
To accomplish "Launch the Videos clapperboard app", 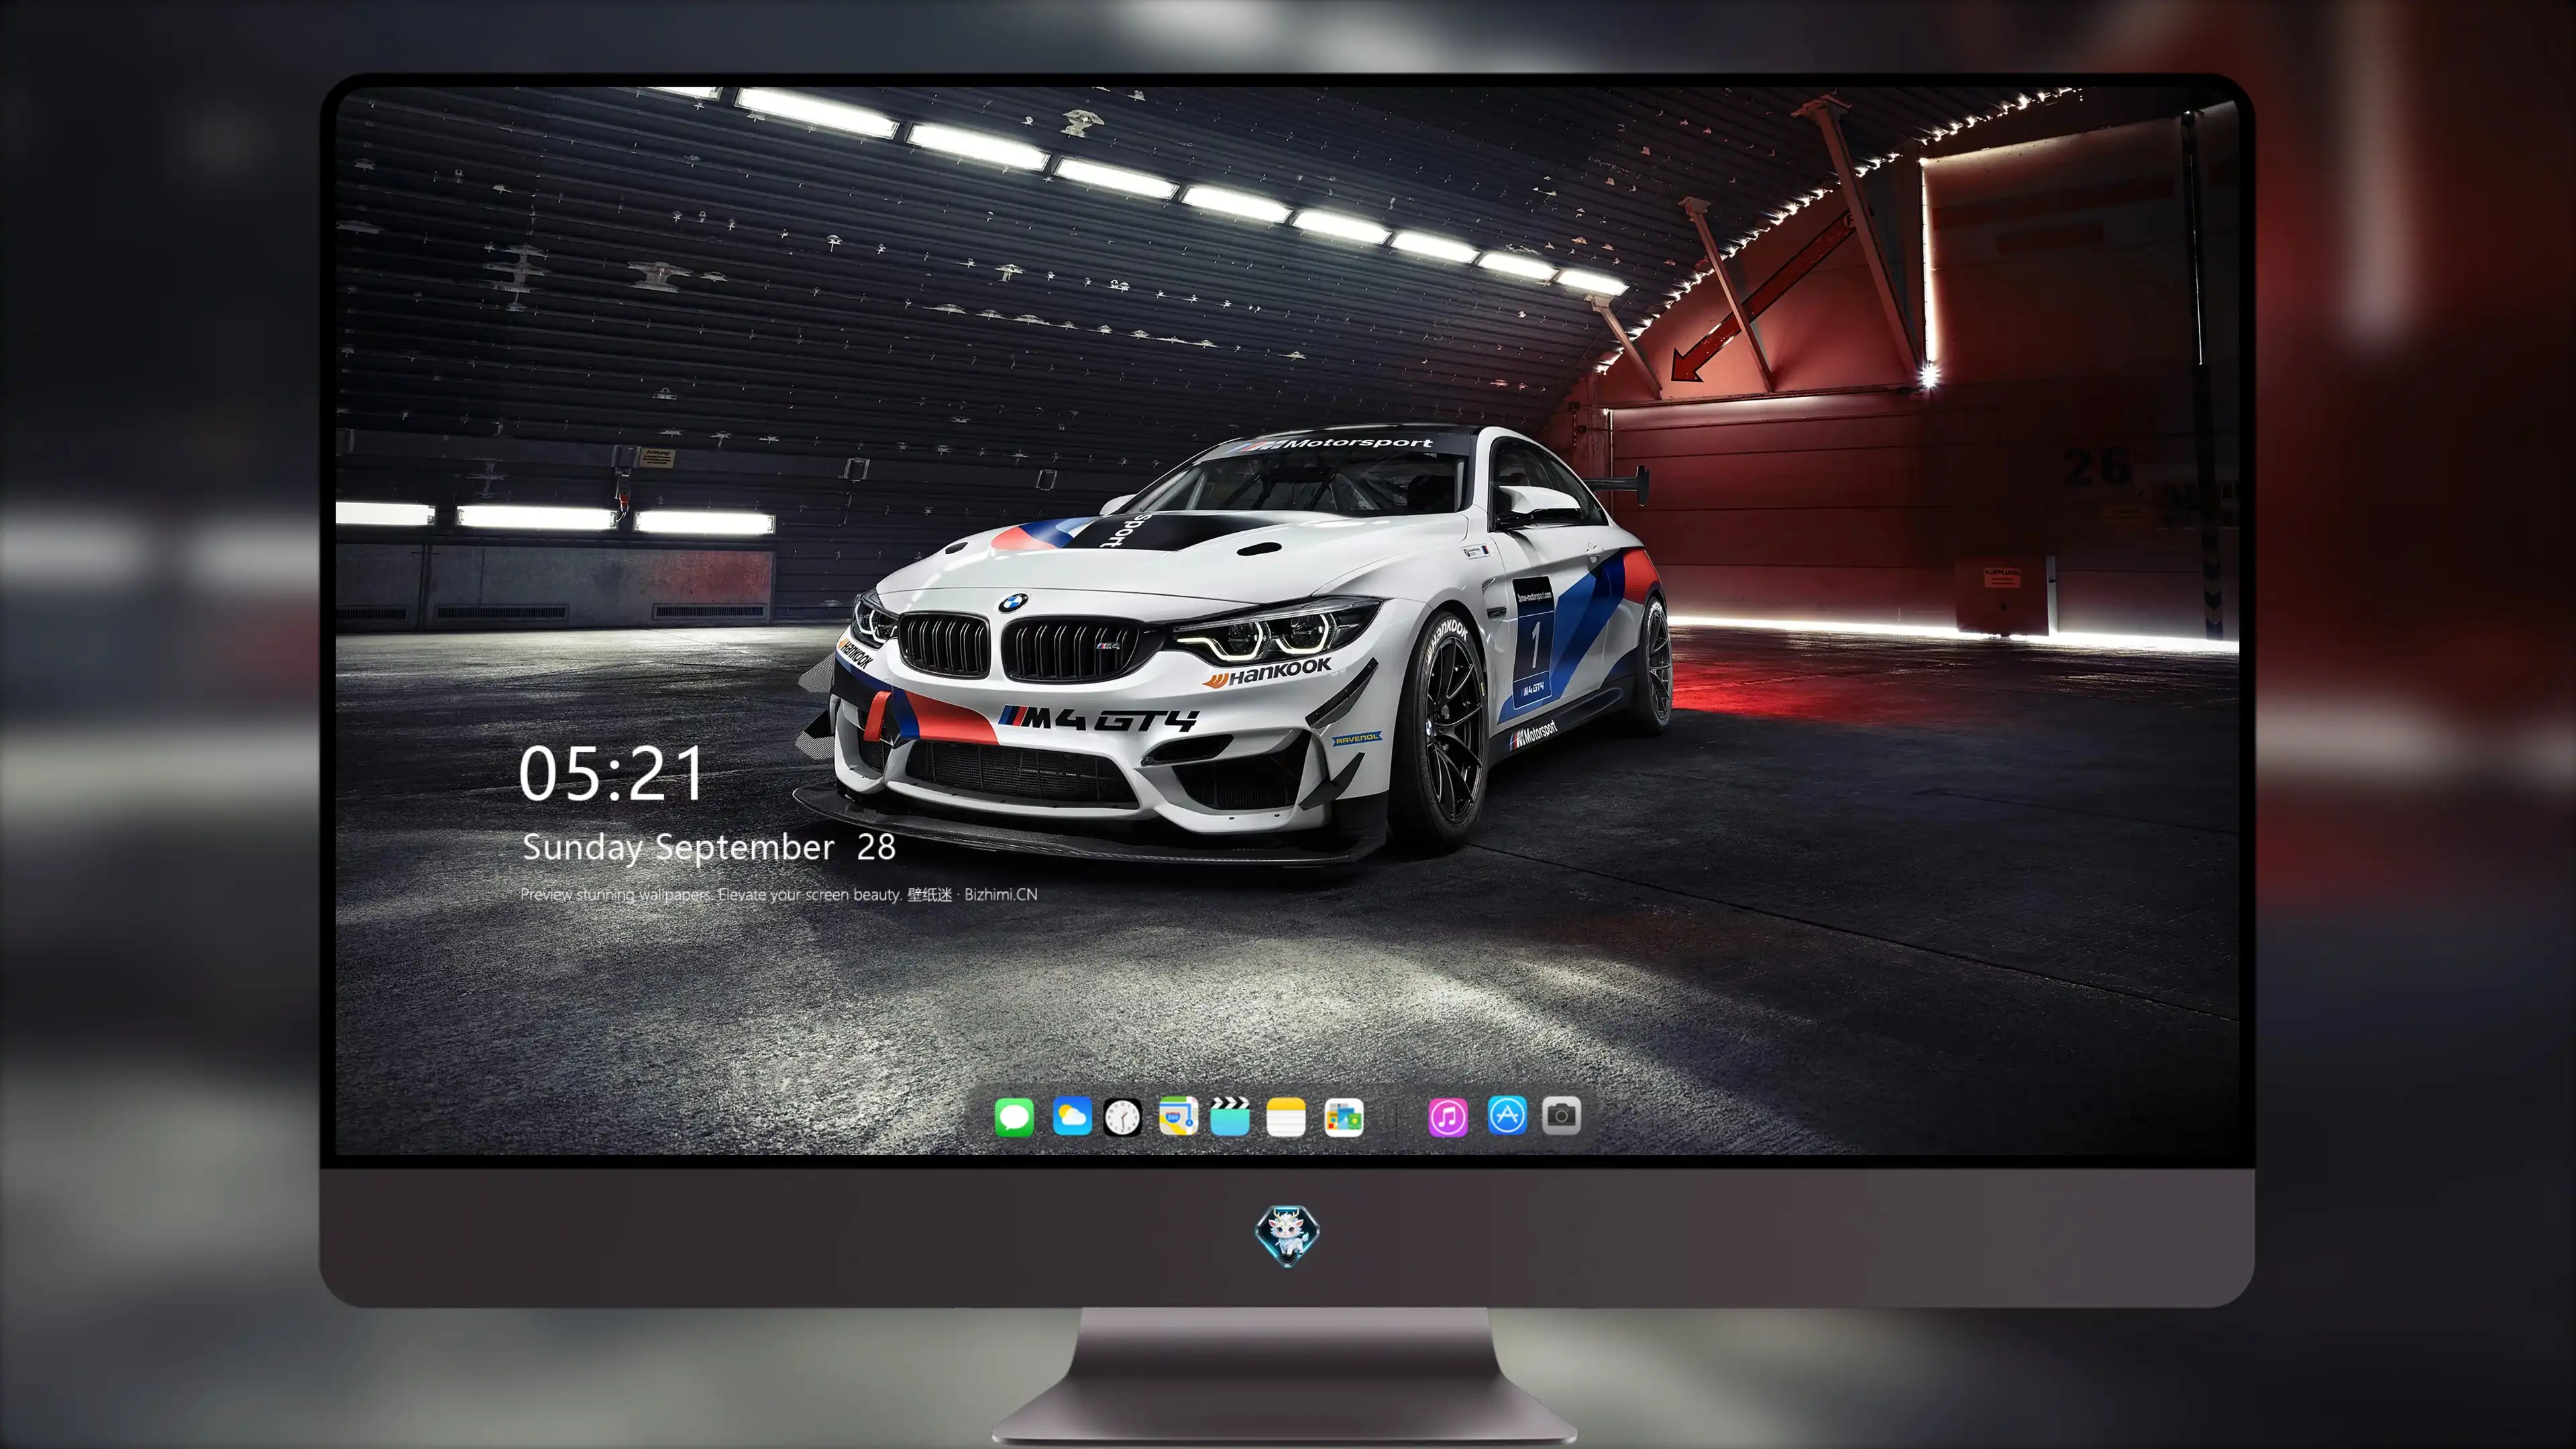I will [x=1230, y=1116].
